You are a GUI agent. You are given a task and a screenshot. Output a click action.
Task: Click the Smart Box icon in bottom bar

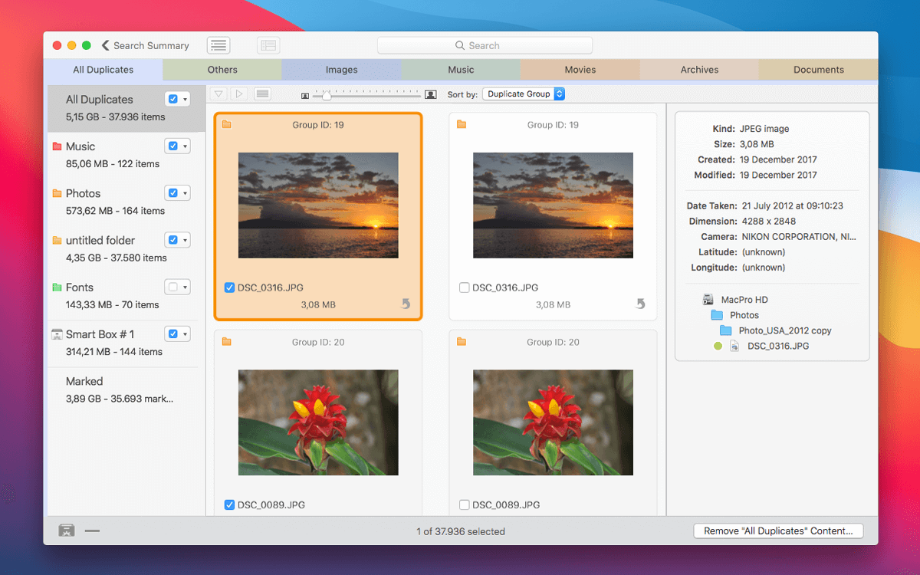[67, 531]
